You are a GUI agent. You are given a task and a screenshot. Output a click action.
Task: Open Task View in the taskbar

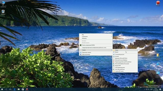(10, 89)
